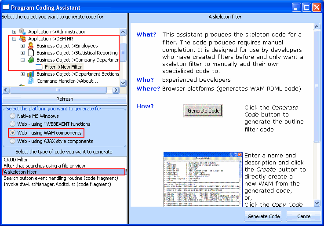Click the Program Coding Assistant title bar icon
324x226 pixels.
(x=6, y=7)
